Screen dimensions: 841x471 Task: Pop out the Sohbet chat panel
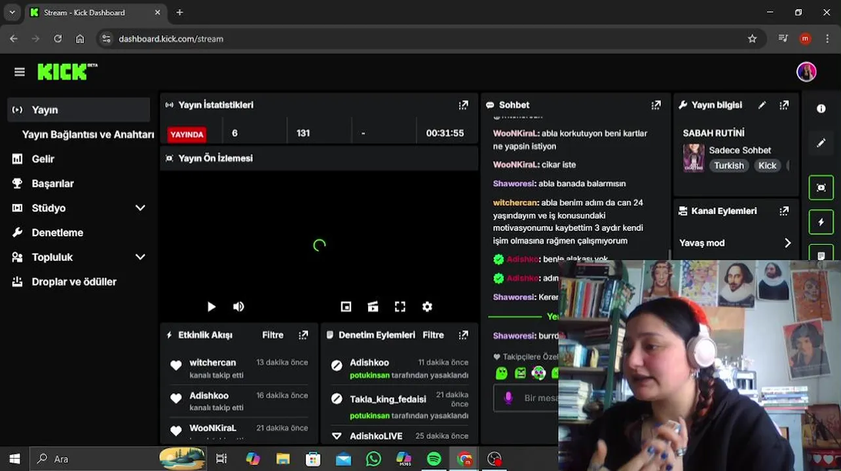coord(656,105)
